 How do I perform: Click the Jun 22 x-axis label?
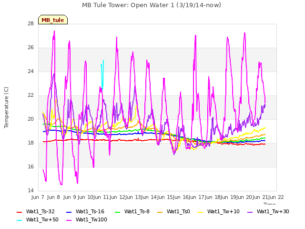click(276, 198)
